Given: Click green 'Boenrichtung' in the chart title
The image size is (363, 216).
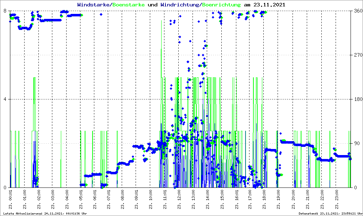Looking at the screenshot, I should 221,5.
